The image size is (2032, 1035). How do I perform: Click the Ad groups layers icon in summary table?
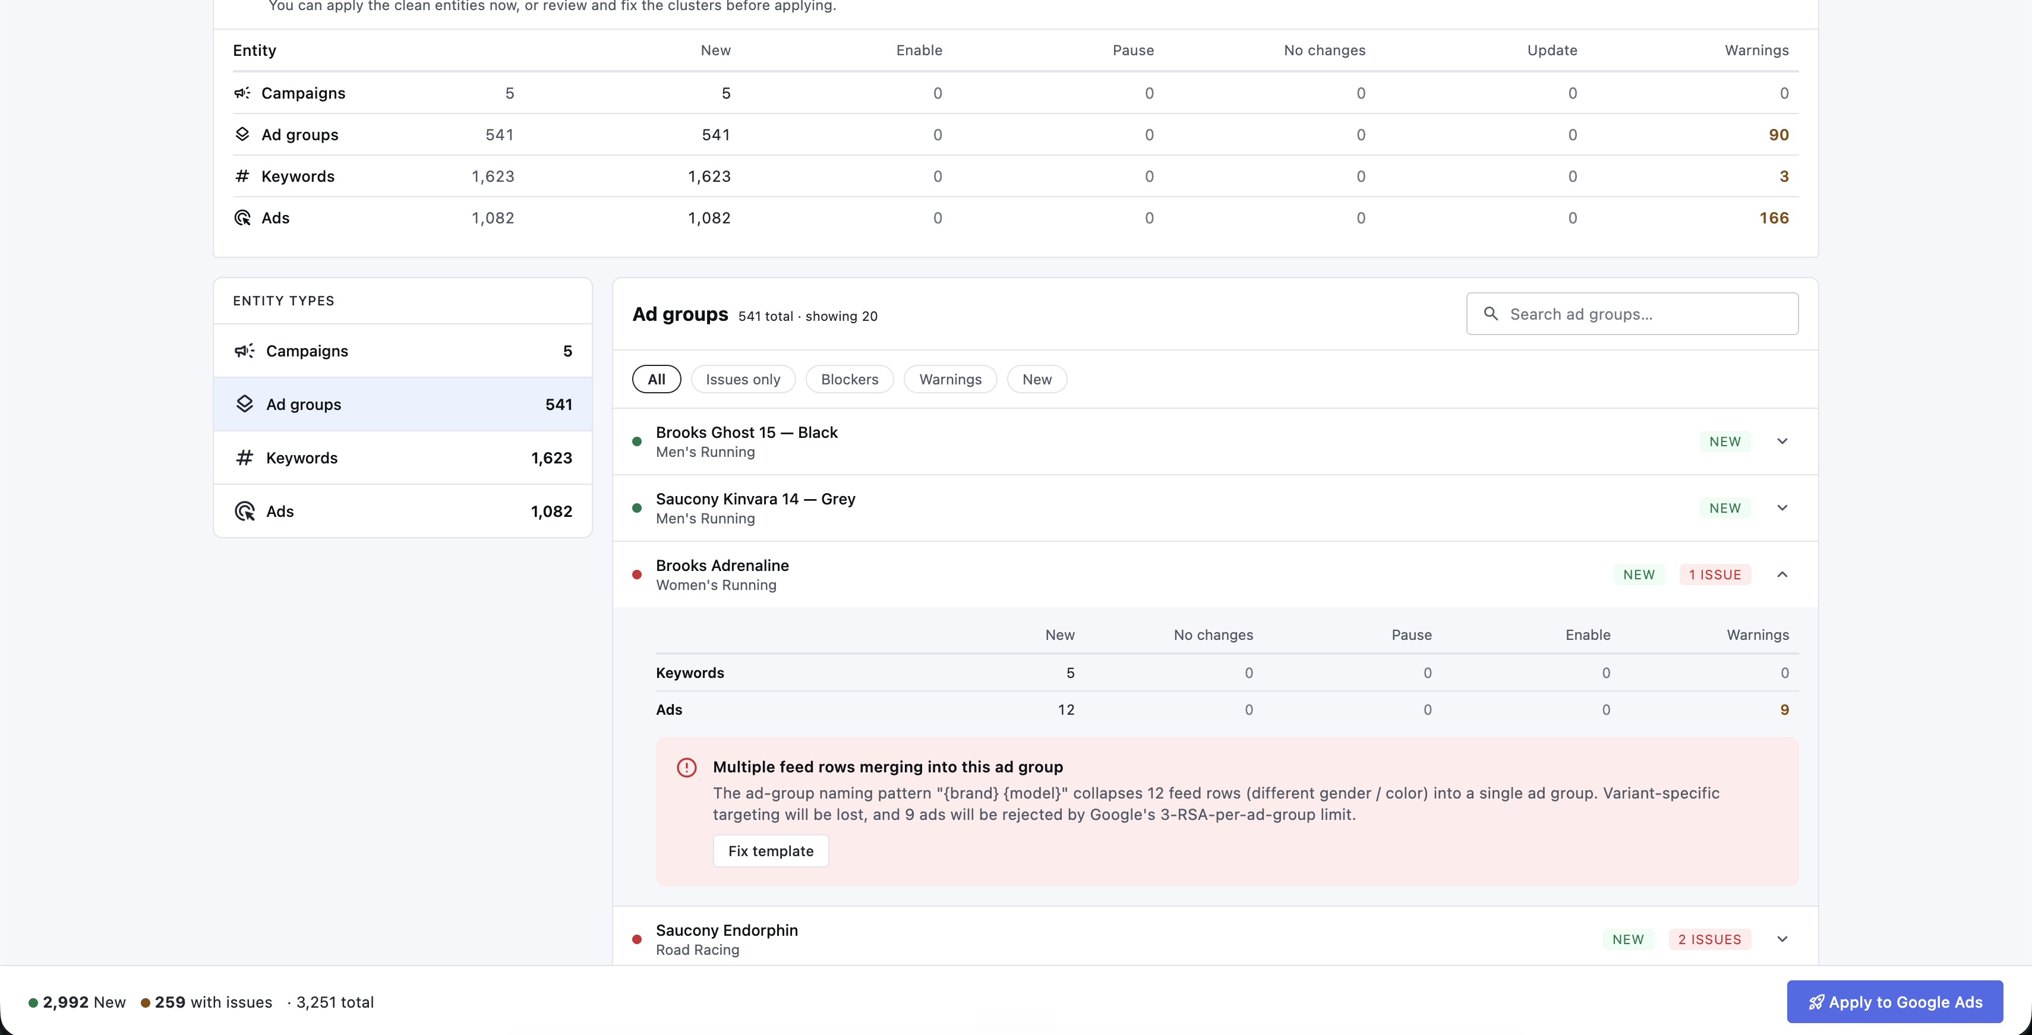pyautogui.click(x=242, y=135)
